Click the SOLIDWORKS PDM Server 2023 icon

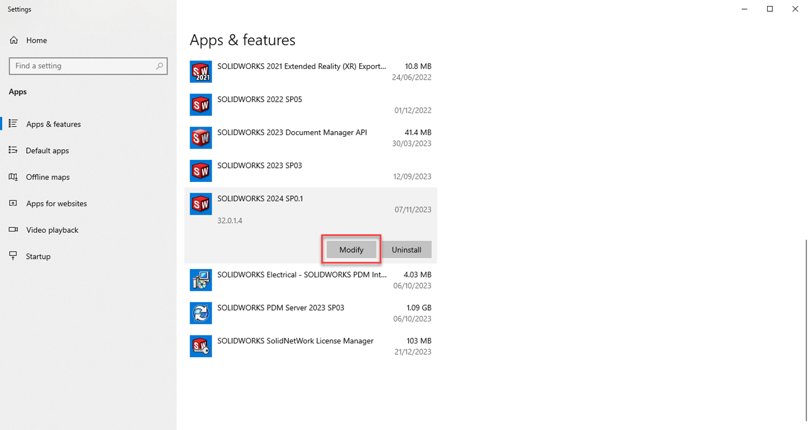click(201, 313)
